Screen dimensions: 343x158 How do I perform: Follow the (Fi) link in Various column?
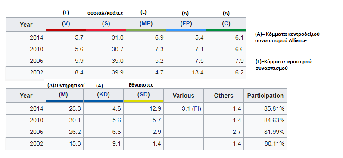pos(196,108)
